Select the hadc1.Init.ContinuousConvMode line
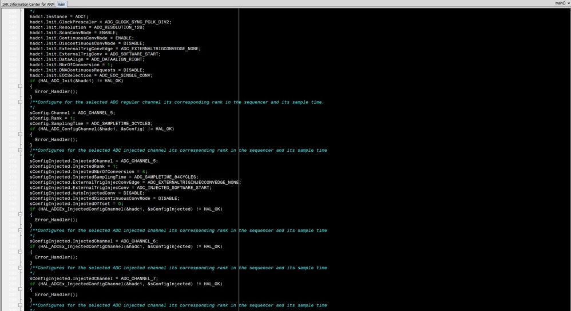The width and height of the screenshot is (571, 311). [x=82, y=38]
